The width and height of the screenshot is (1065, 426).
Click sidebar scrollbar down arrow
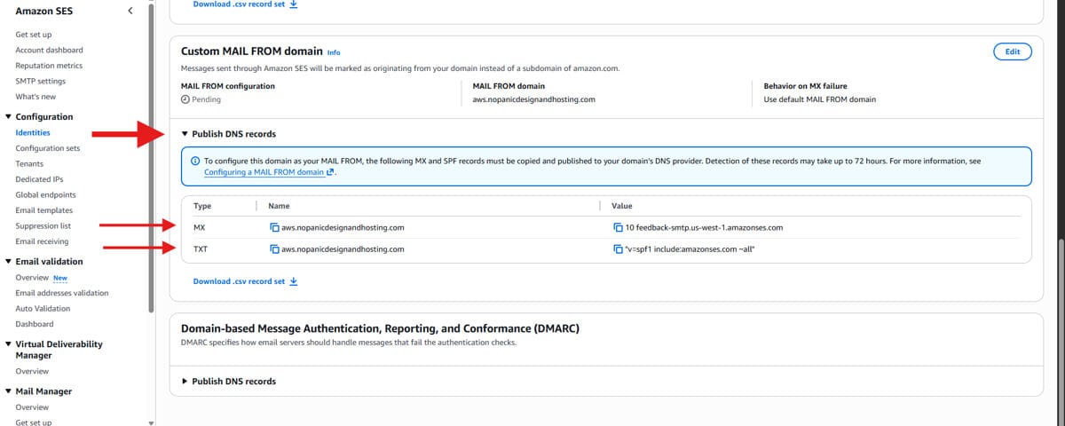pyautogui.click(x=151, y=422)
